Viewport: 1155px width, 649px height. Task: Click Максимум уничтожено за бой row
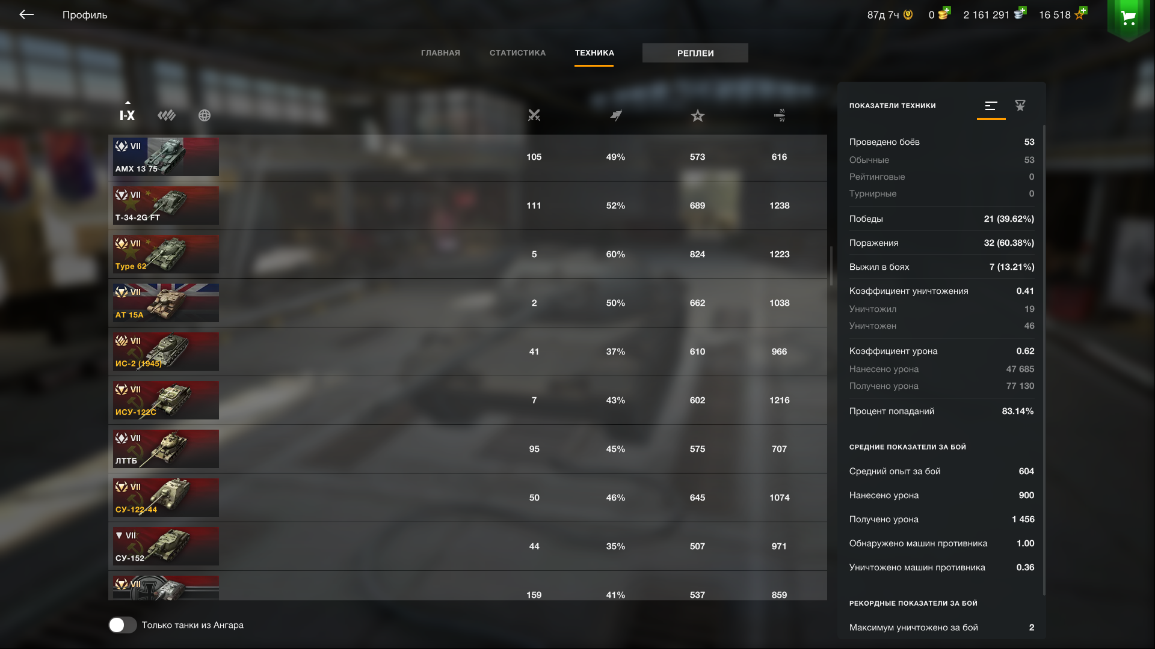pos(941,627)
